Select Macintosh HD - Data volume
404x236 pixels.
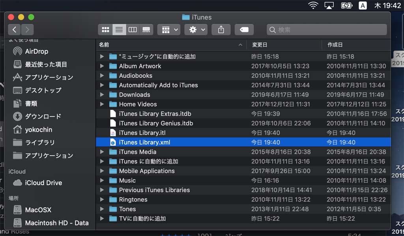point(51,223)
